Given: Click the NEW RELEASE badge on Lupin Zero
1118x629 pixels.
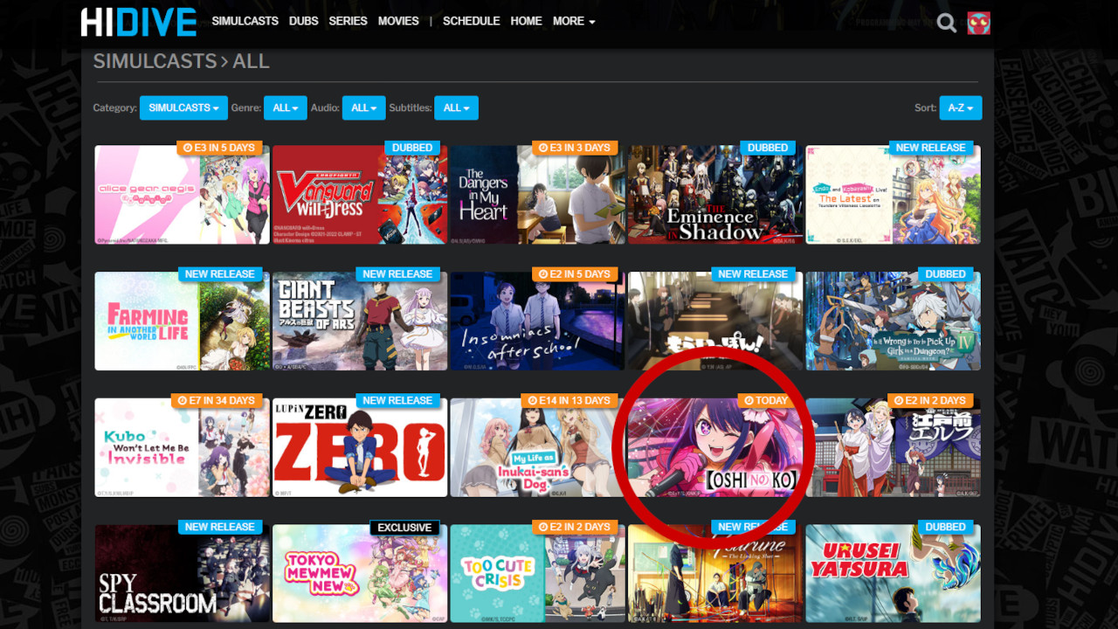Looking at the screenshot, I should pyautogui.click(x=397, y=400).
